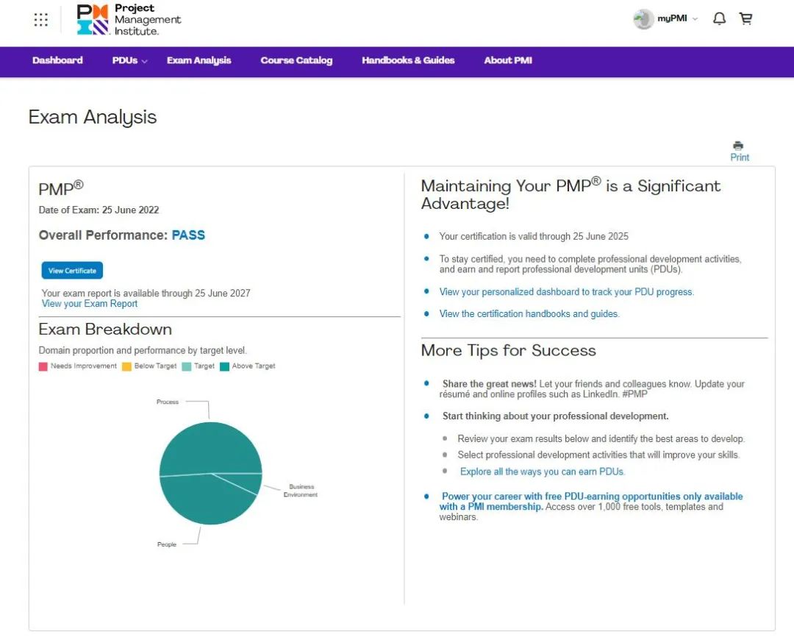Open the shopping cart icon
794x640 pixels.
[745, 18]
